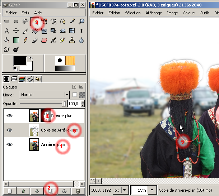This screenshot has width=219, height=196.
Task: Select the Scale tool
Action: click(x=44, y=31)
